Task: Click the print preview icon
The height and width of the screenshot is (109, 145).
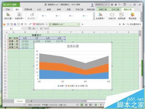Action: [x=18, y=24]
